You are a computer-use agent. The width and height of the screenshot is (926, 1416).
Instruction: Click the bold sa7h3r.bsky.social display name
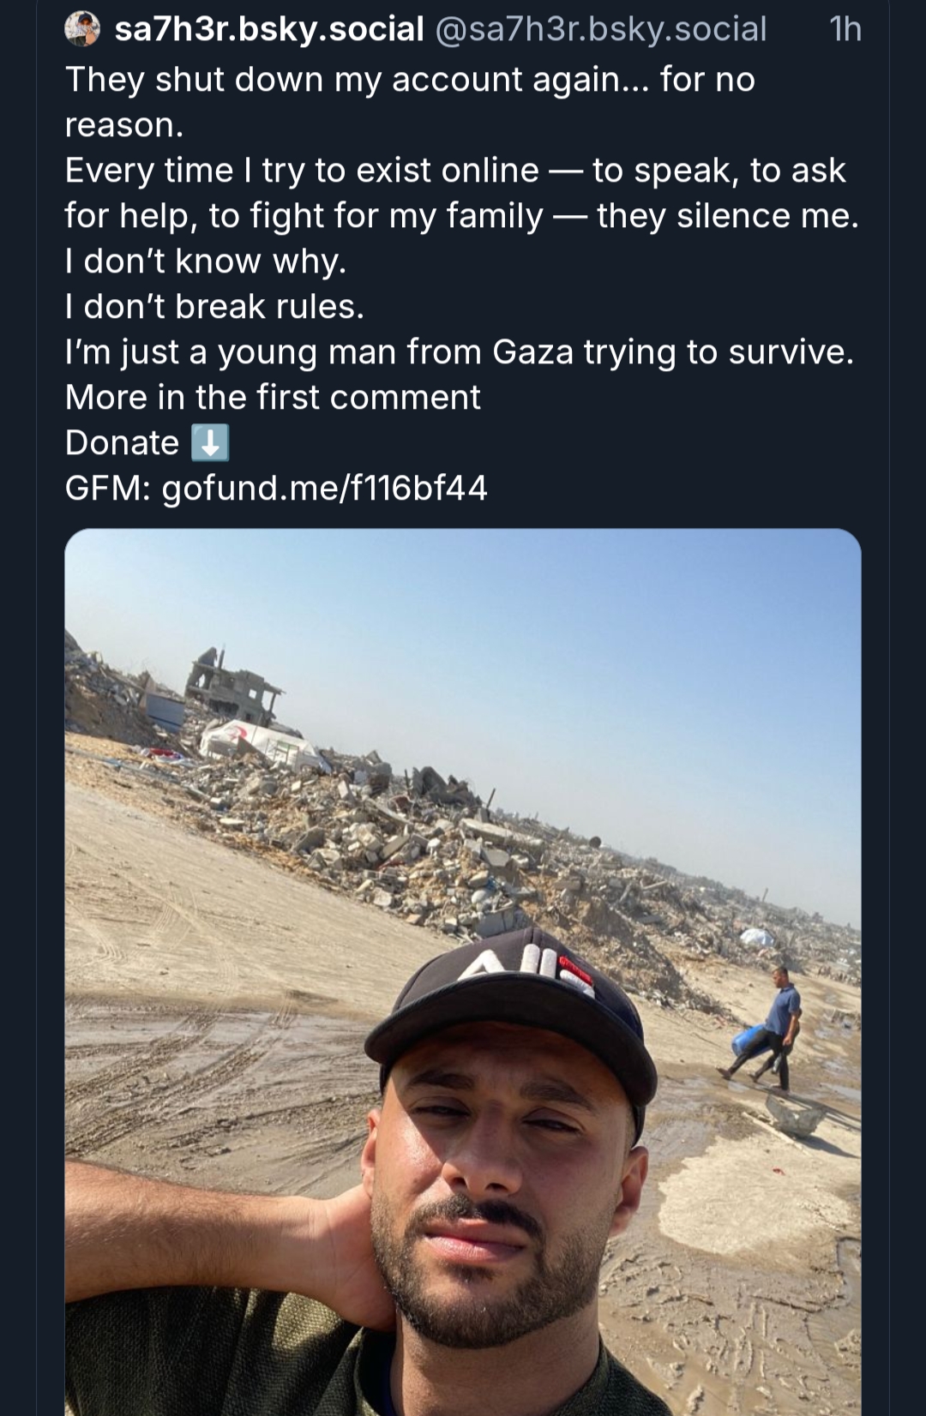pyautogui.click(x=269, y=29)
